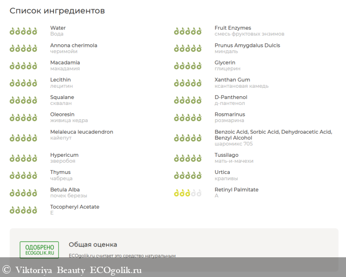Click the rating icons for Tocopheryl Acetate
The image size is (346, 277).
coord(23,210)
